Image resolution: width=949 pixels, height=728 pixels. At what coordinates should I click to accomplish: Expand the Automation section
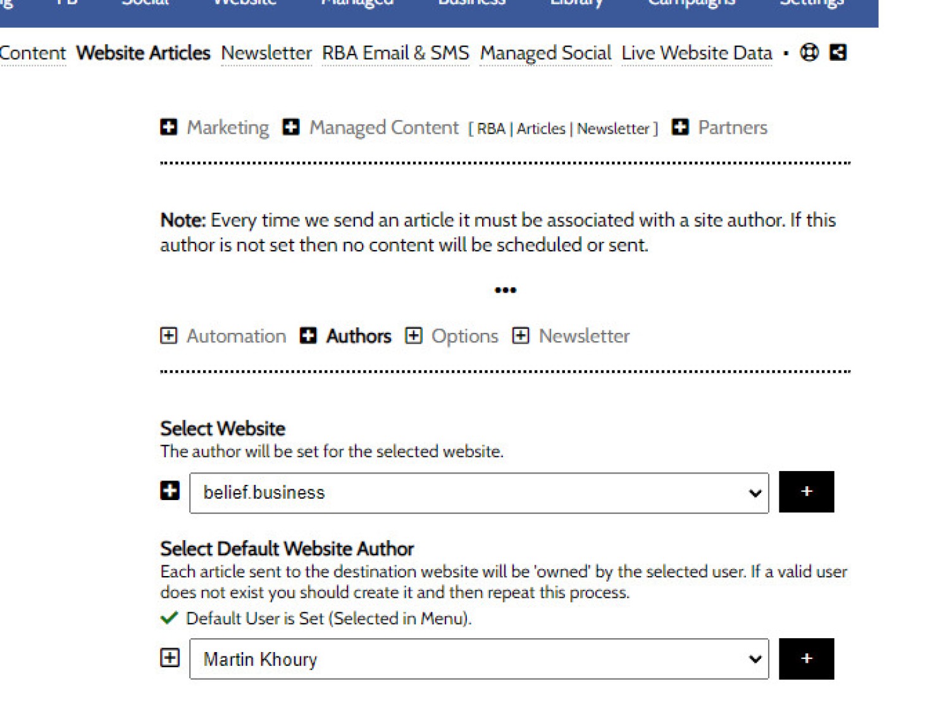(x=223, y=336)
